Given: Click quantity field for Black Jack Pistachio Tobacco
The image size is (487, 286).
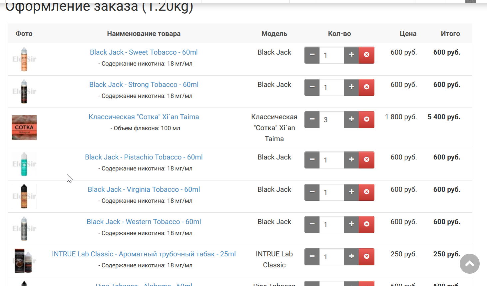Looking at the screenshot, I should [332, 160].
